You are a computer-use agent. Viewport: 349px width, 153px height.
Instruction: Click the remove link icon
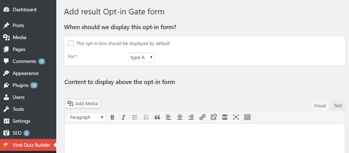pos(214,117)
